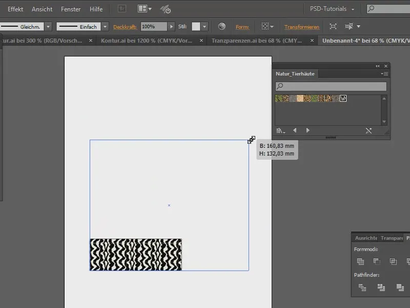This screenshot has width=410, height=308.
Task: Select the Natur_Tierhäute panel tab
Action: pyautogui.click(x=295, y=74)
